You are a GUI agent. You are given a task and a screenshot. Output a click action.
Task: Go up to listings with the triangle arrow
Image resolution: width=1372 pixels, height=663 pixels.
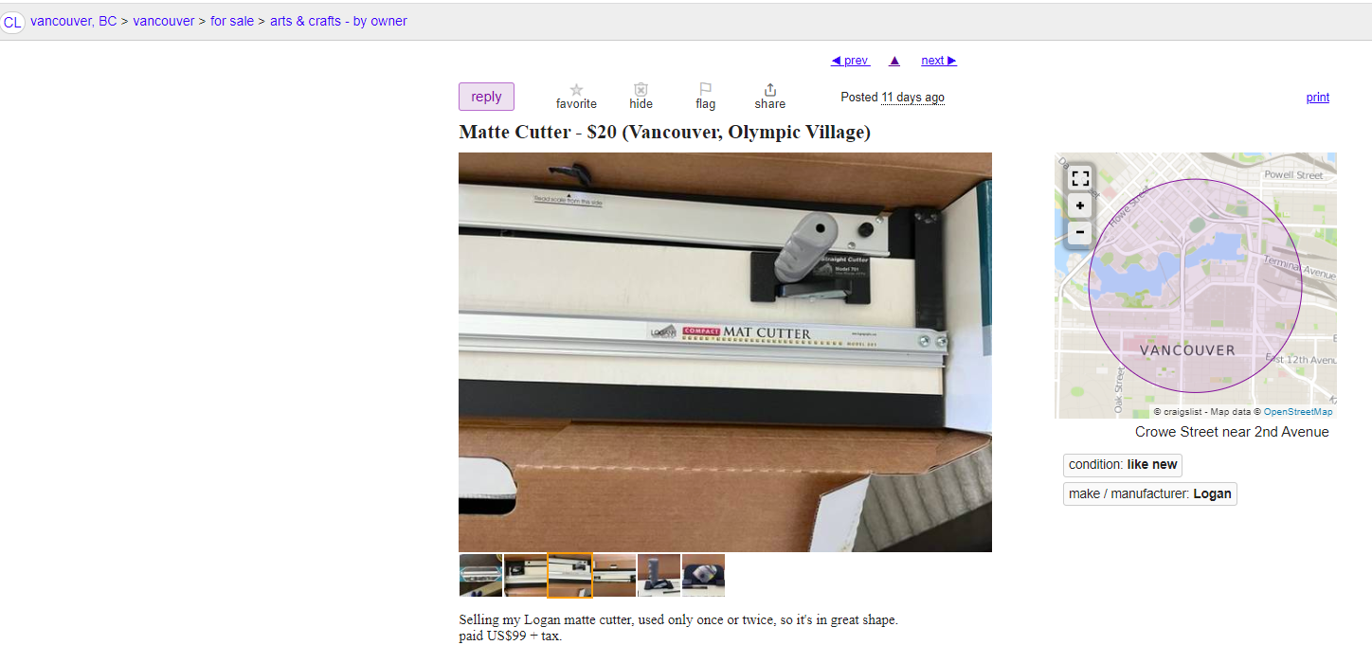click(x=894, y=61)
